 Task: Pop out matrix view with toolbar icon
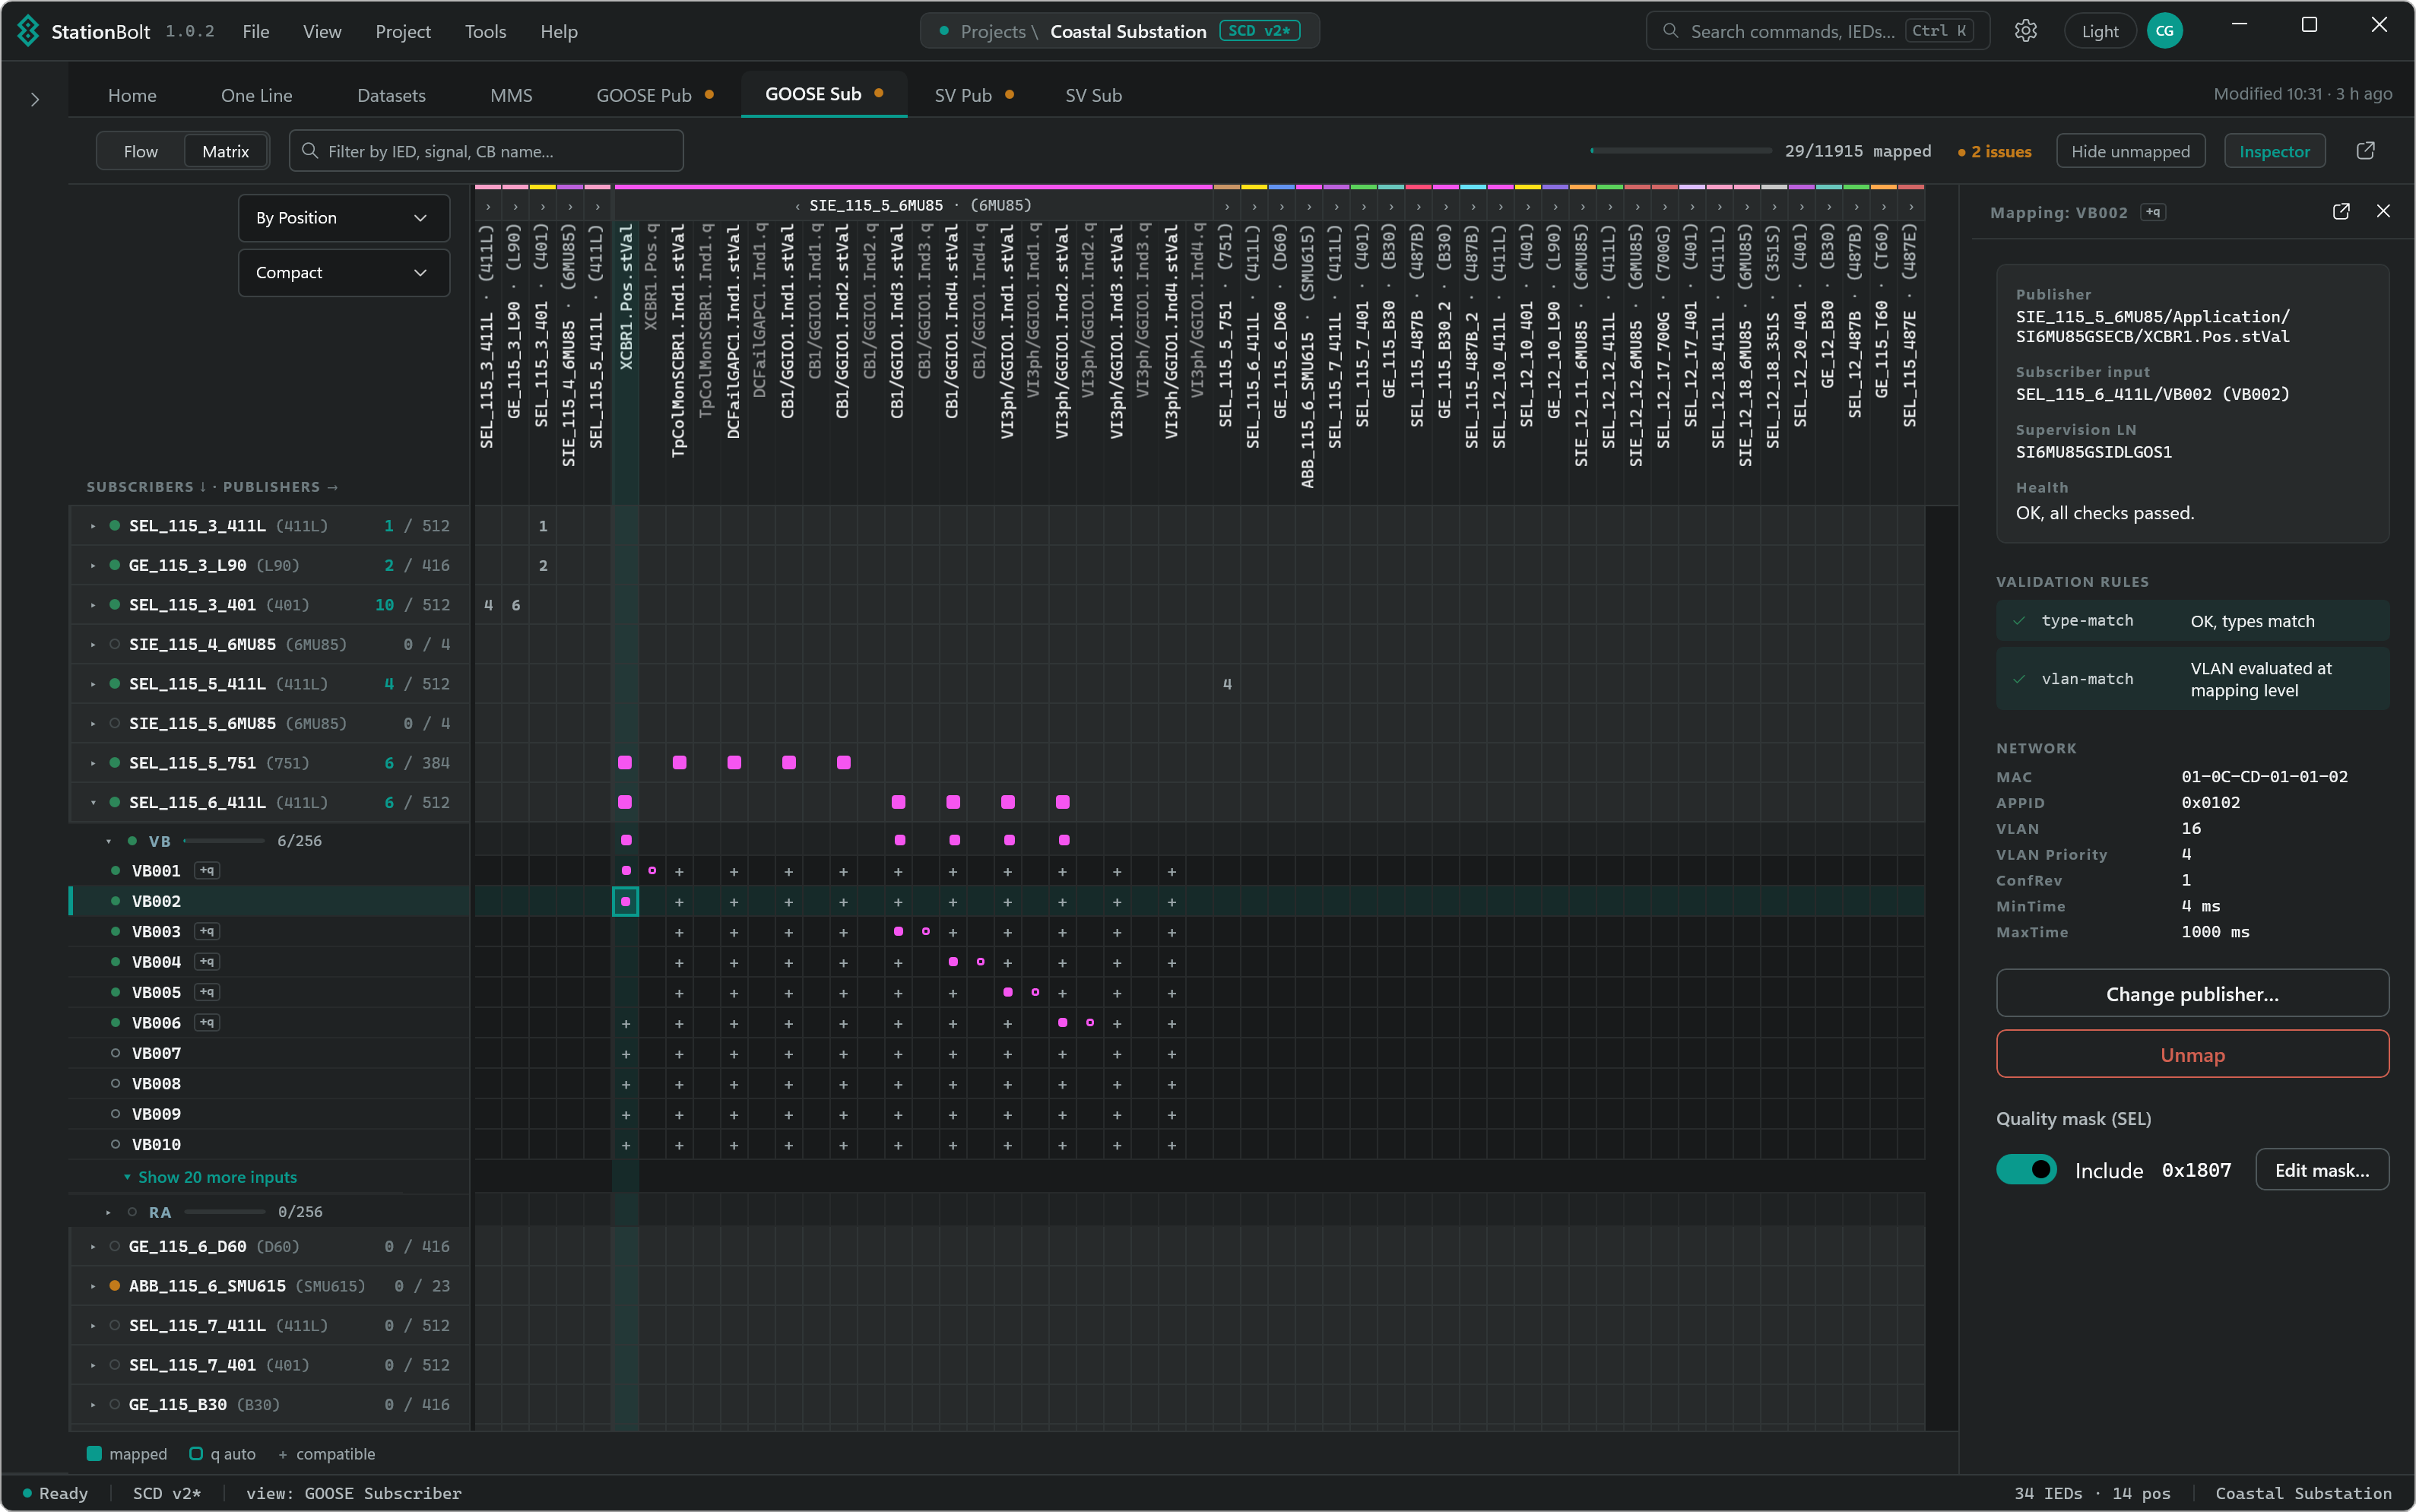[2365, 151]
